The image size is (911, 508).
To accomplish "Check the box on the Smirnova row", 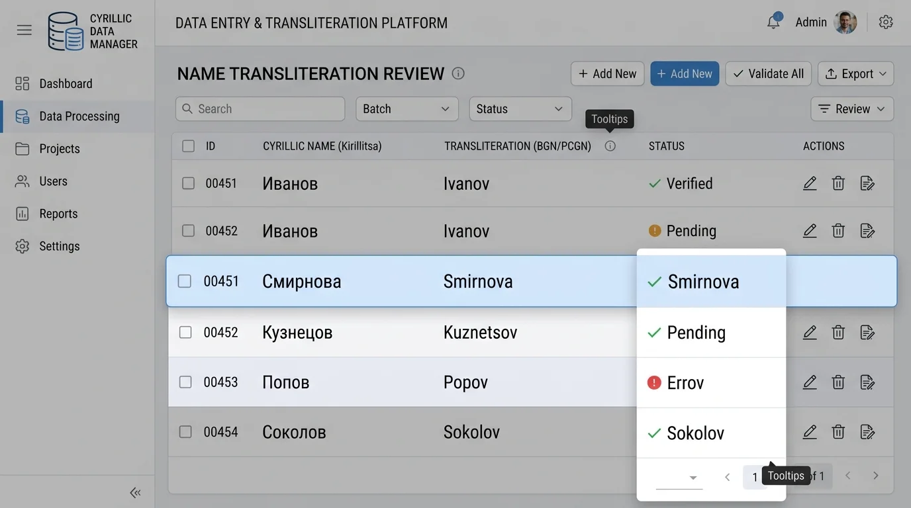I will (x=185, y=280).
